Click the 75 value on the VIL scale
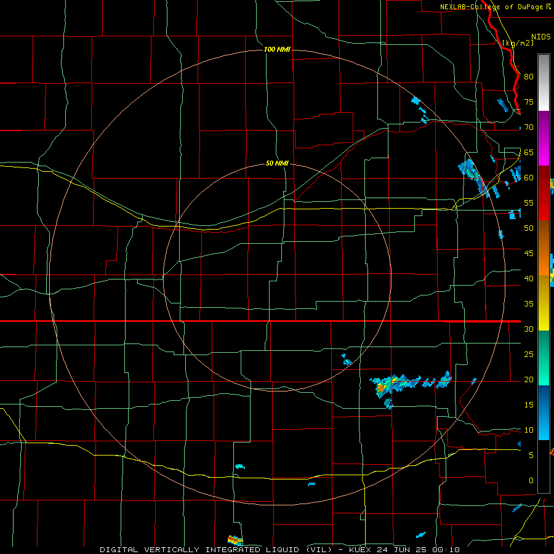Viewport: 554px width, 554px height. point(529,102)
